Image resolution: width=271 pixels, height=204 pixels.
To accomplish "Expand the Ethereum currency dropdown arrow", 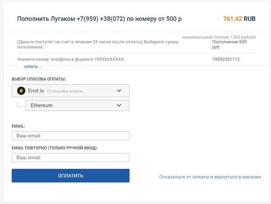I will tap(119, 105).
